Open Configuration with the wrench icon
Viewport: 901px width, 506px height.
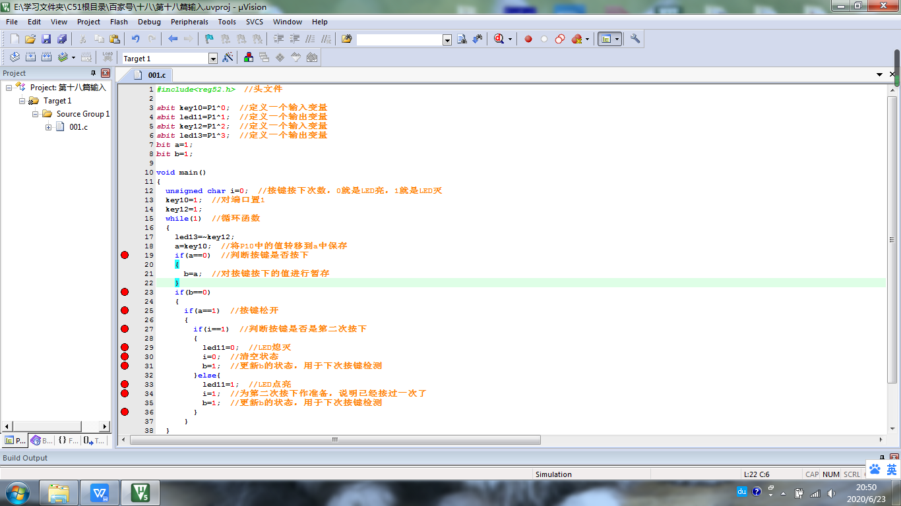point(635,39)
